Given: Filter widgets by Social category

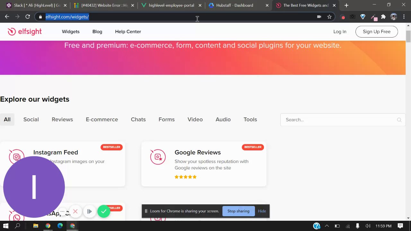Looking at the screenshot, I should (x=31, y=119).
